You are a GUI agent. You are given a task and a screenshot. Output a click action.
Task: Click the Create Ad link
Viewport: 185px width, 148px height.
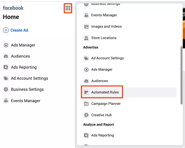click(x=19, y=30)
